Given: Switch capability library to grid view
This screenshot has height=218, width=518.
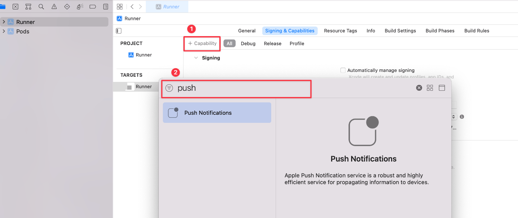Looking at the screenshot, I should [430, 88].
